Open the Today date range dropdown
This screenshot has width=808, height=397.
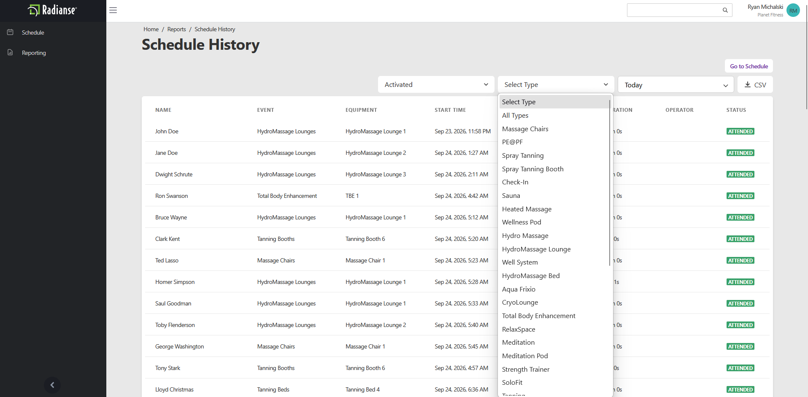coord(676,85)
